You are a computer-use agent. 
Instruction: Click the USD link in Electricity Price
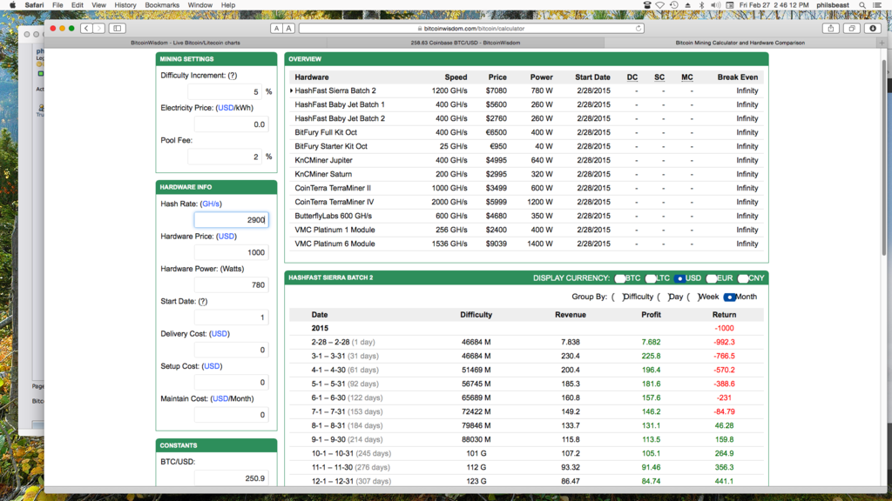[226, 108]
